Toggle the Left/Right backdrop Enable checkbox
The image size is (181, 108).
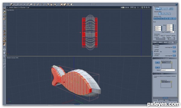pos(154,51)
